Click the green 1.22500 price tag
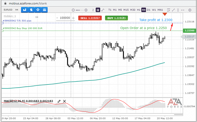Screen dimensions: 197x122 coord(189,31)
